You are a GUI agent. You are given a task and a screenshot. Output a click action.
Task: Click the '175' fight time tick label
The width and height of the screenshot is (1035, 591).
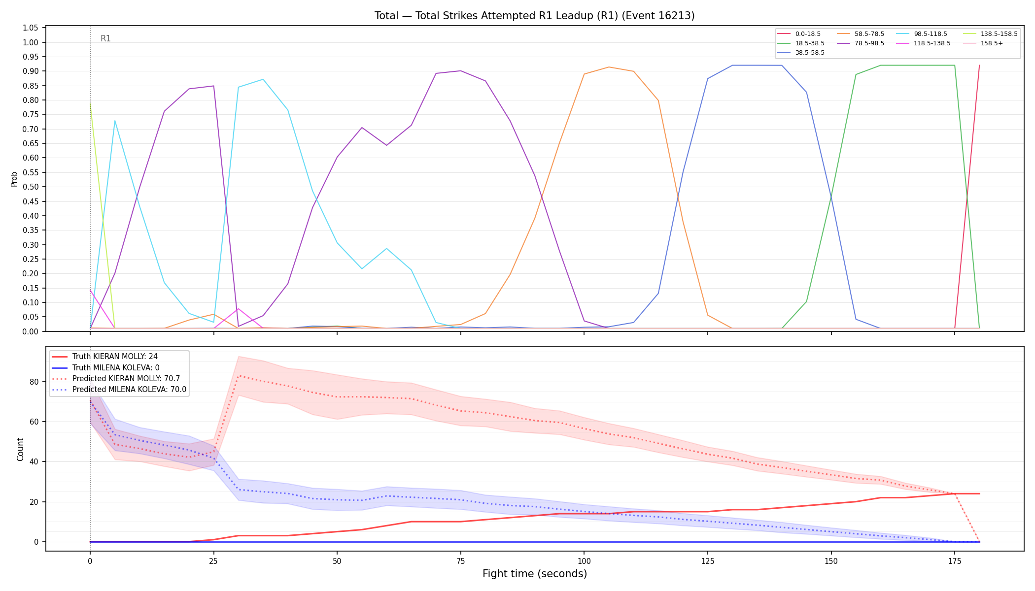coord(955,561)
